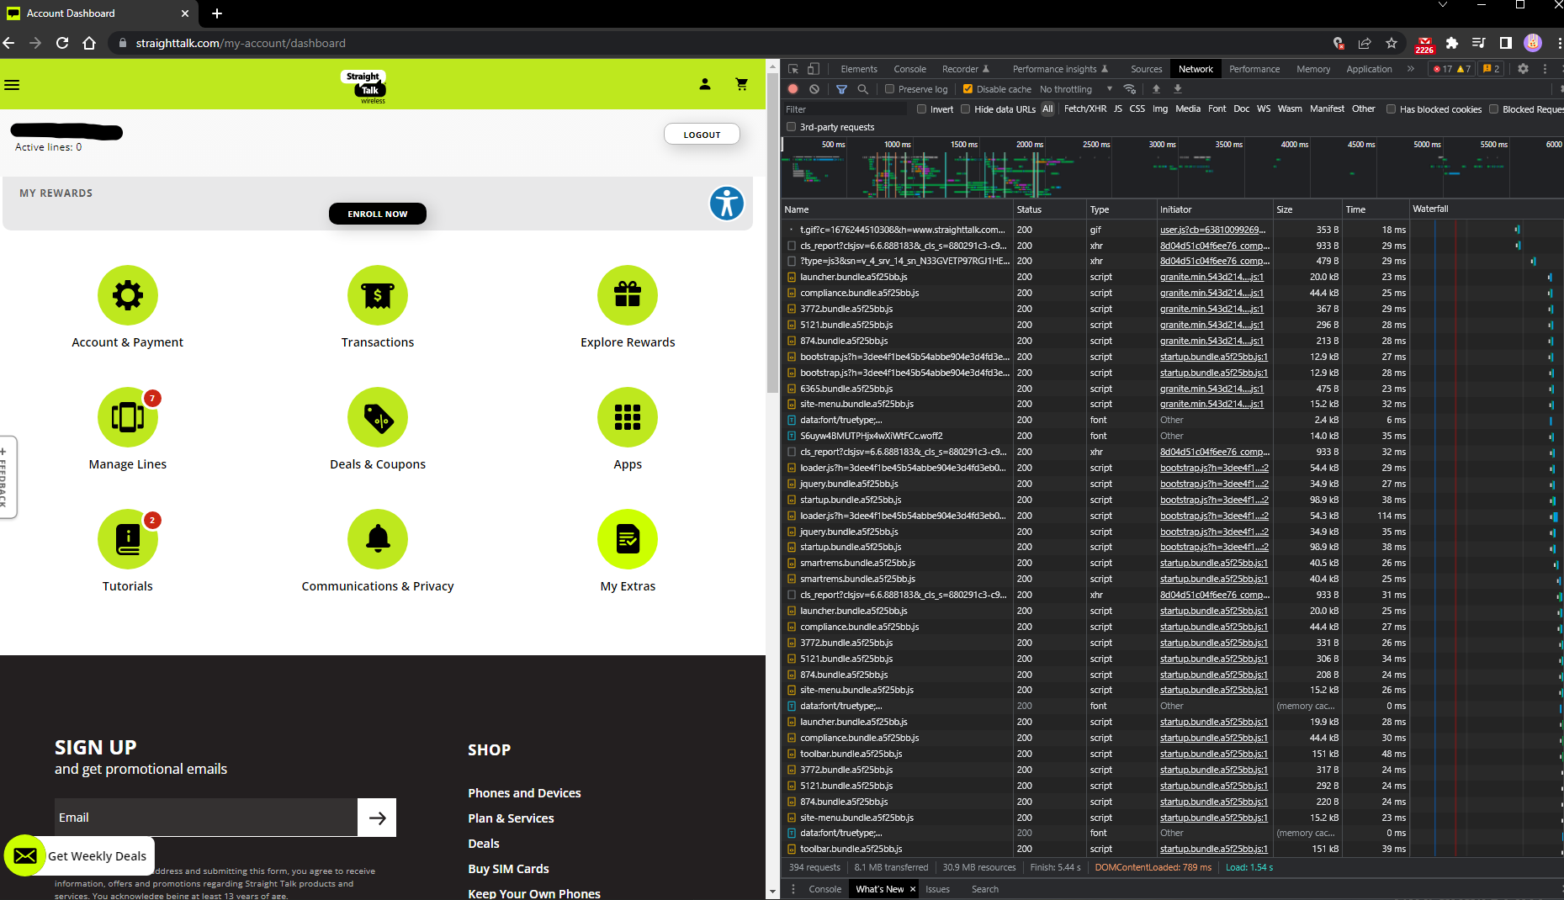Open the hamburger menu on Straight Talk site
Viewport: 1564px width, 900px height.
pos(12,85)
